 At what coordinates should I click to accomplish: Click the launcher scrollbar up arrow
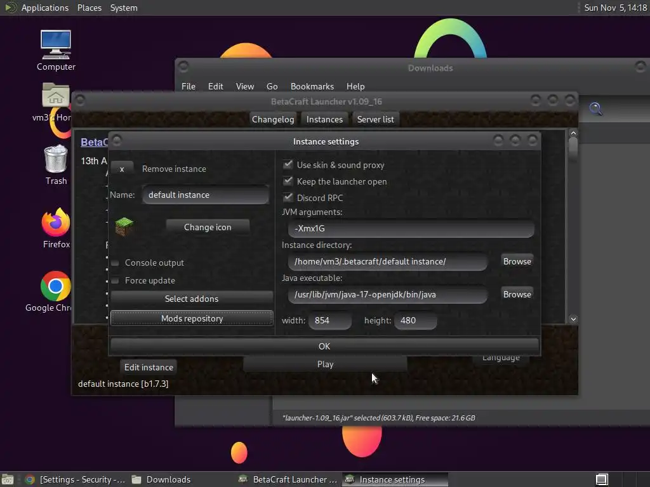(573, 133)
